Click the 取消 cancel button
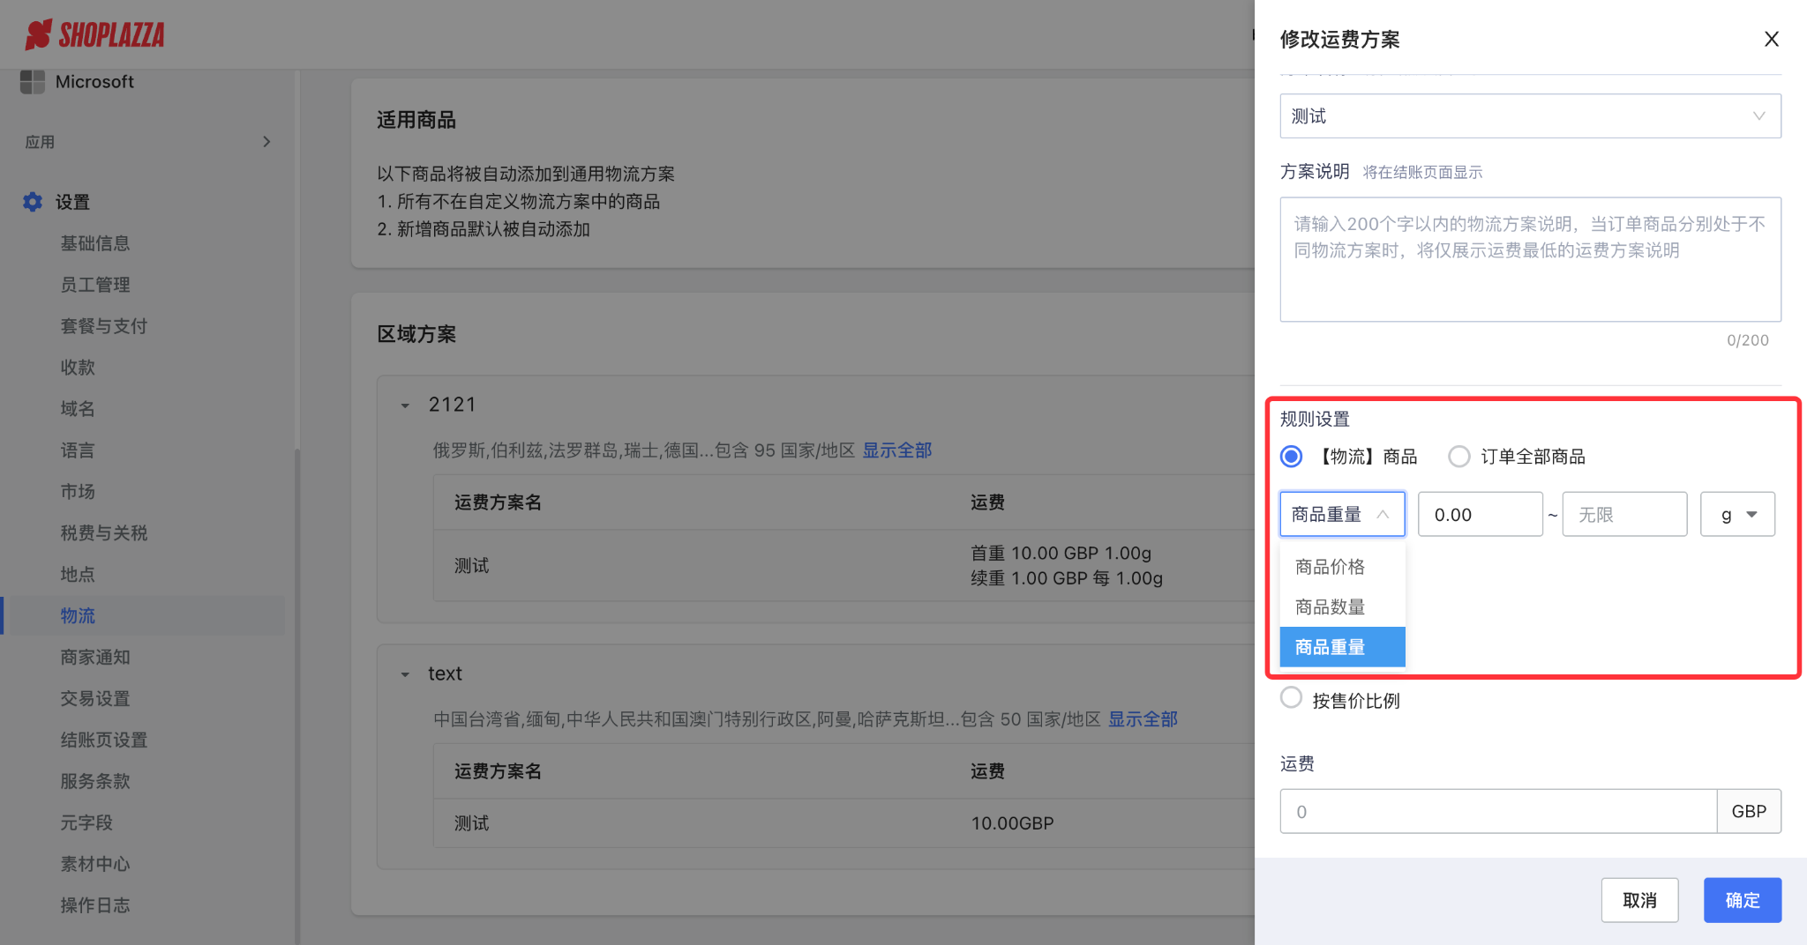 1639,900
